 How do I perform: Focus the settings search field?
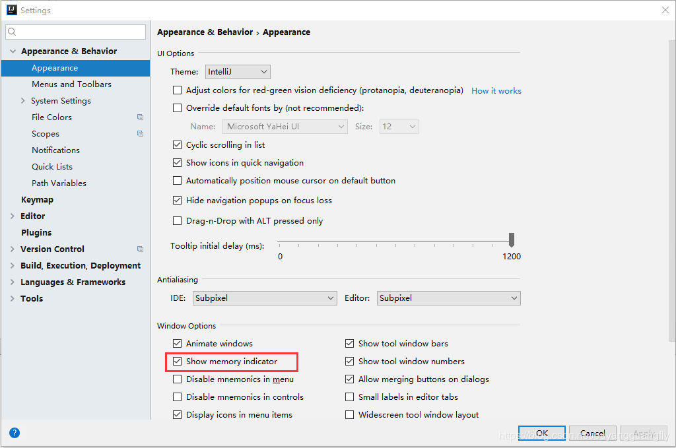(79, 32)
